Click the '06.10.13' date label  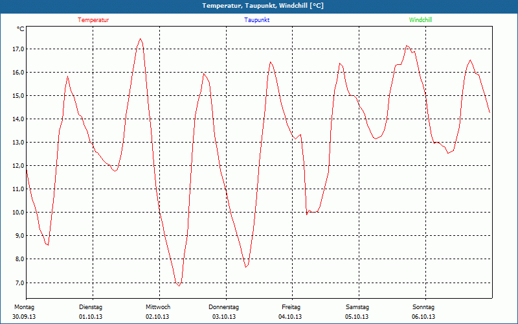tap(423, 317)
